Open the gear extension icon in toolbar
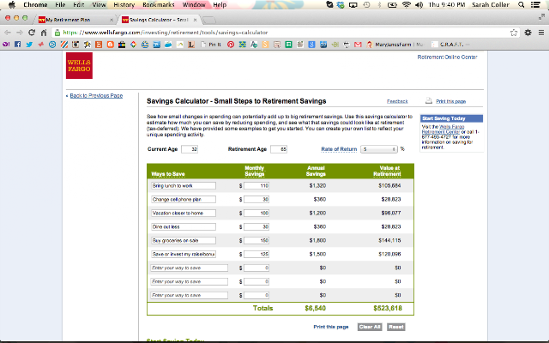This screenshot has height=343, width=549. (x=528, y=33)
